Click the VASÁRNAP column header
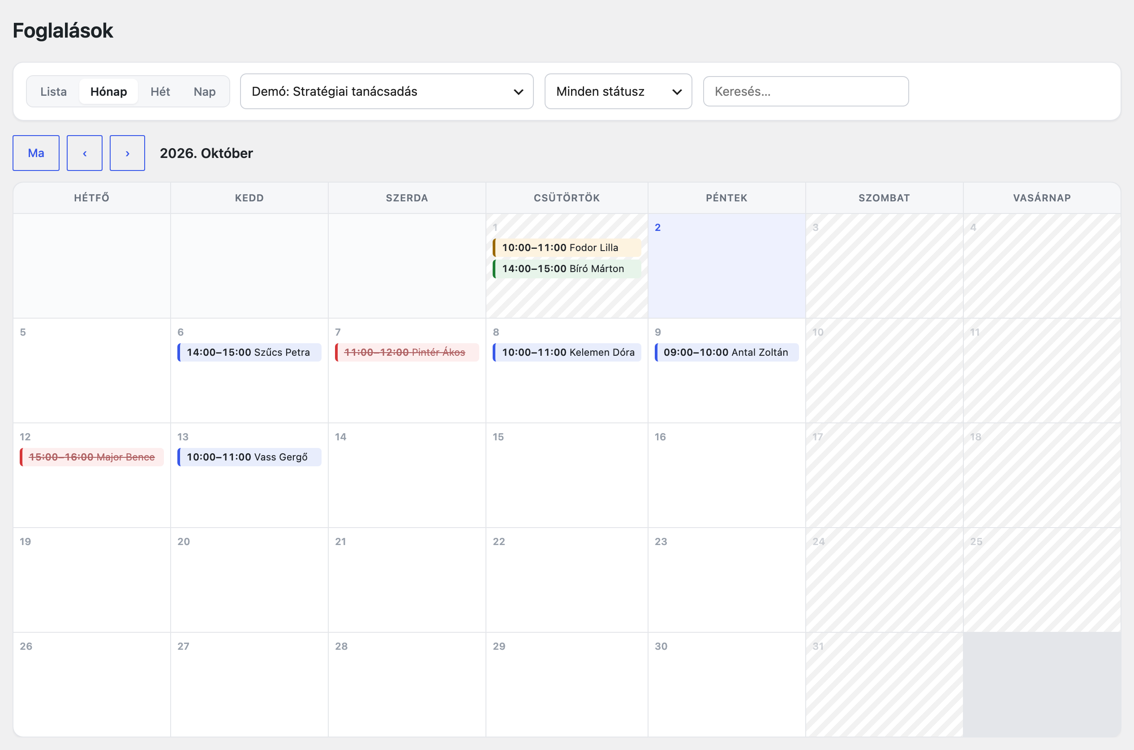 1042,198
